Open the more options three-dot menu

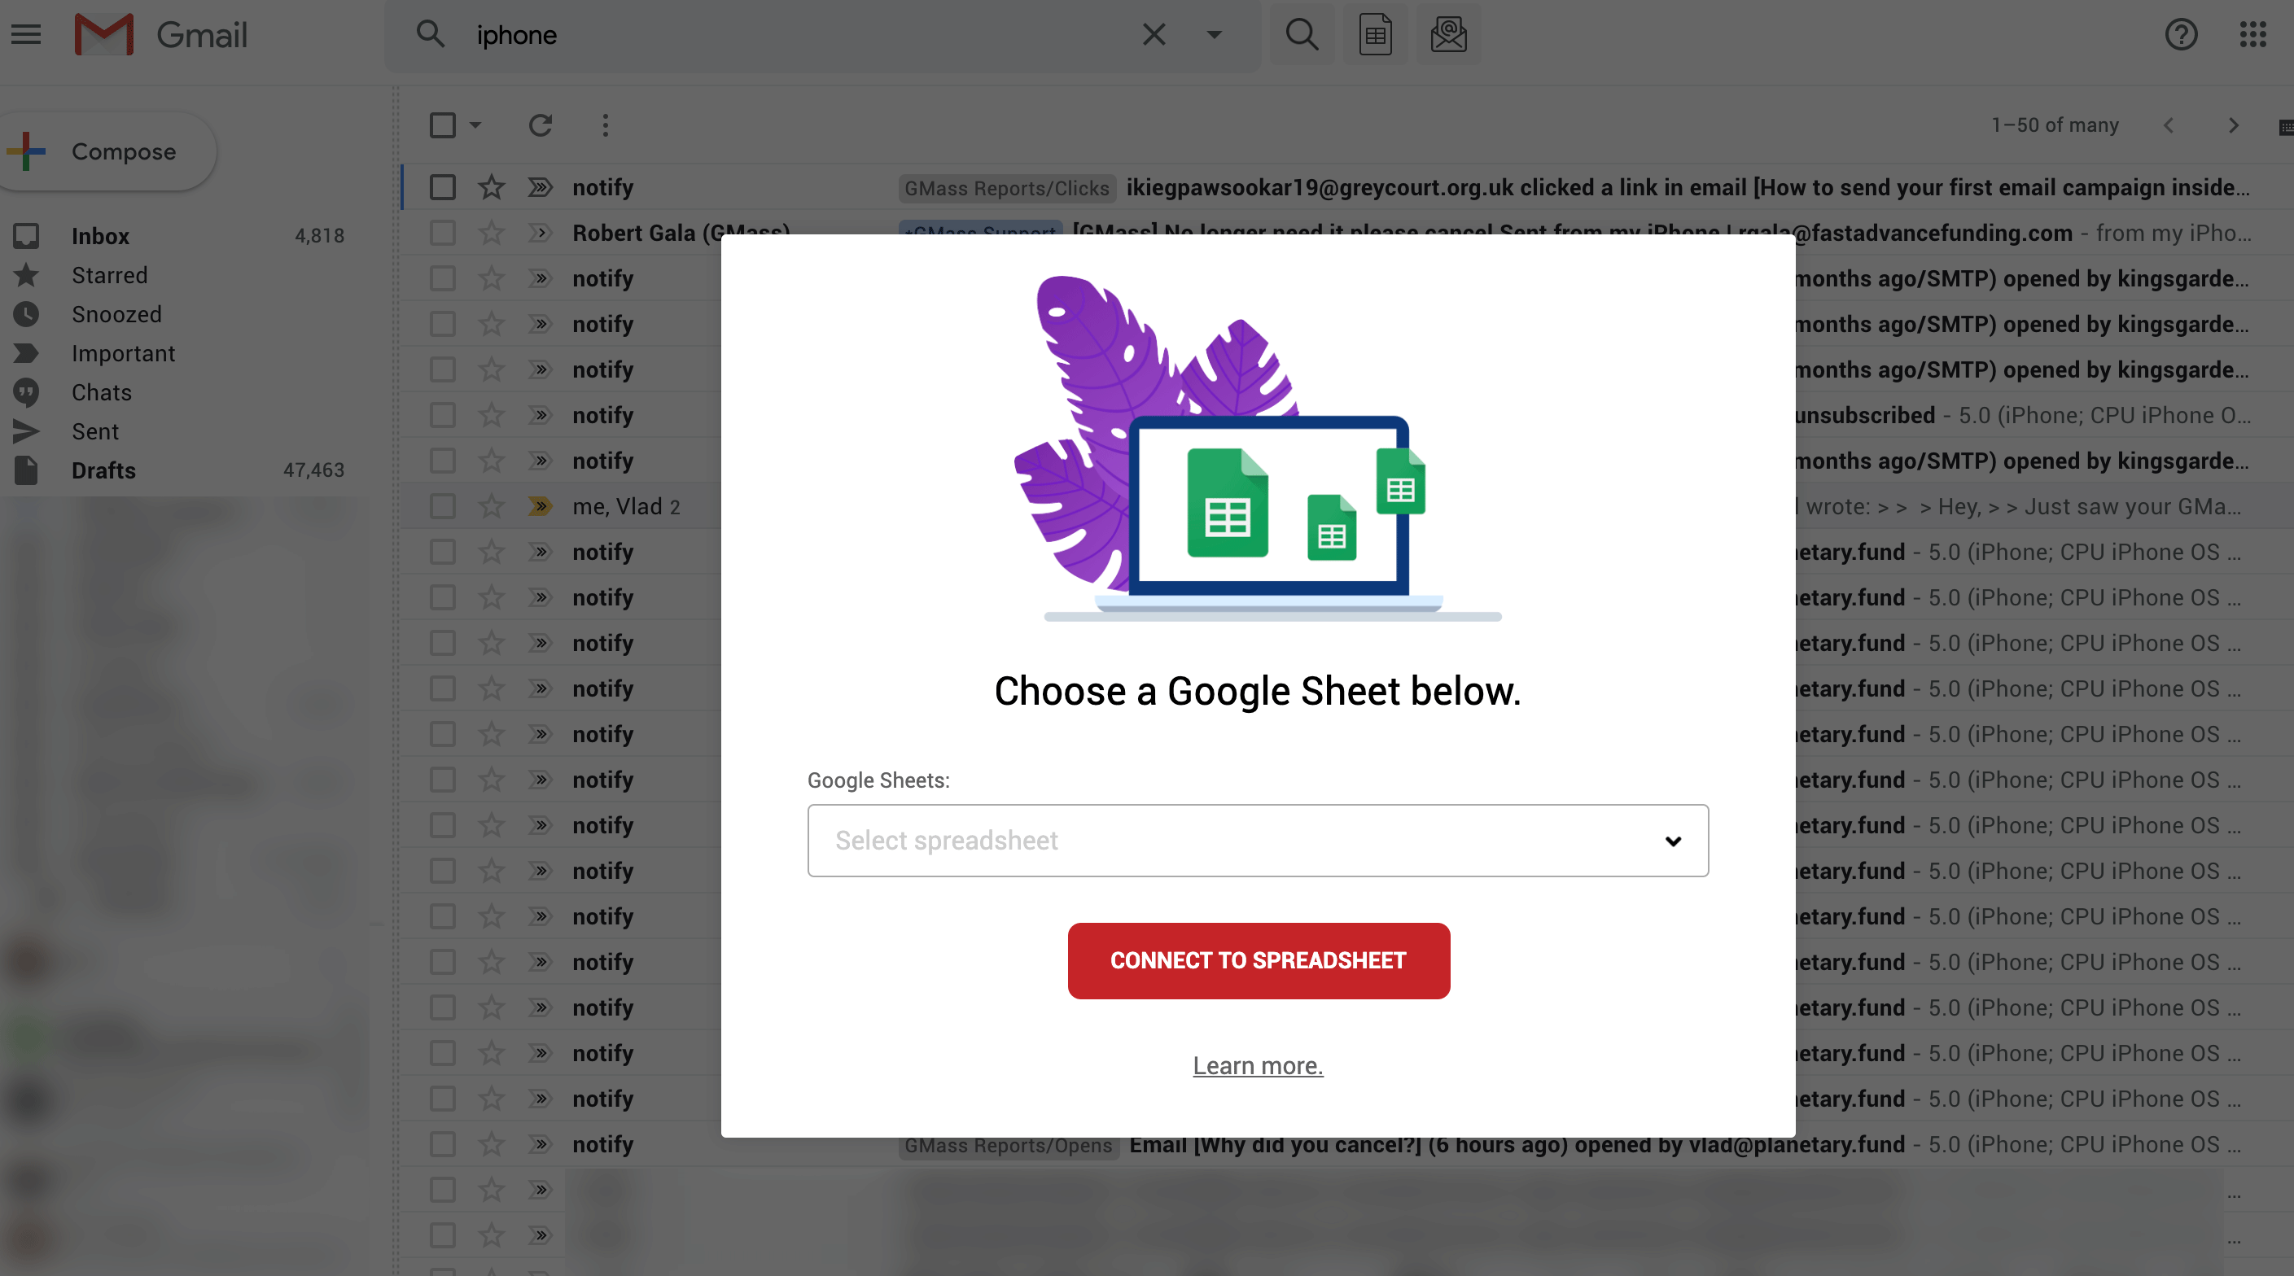pyautogui.click(x=605, y=125)
